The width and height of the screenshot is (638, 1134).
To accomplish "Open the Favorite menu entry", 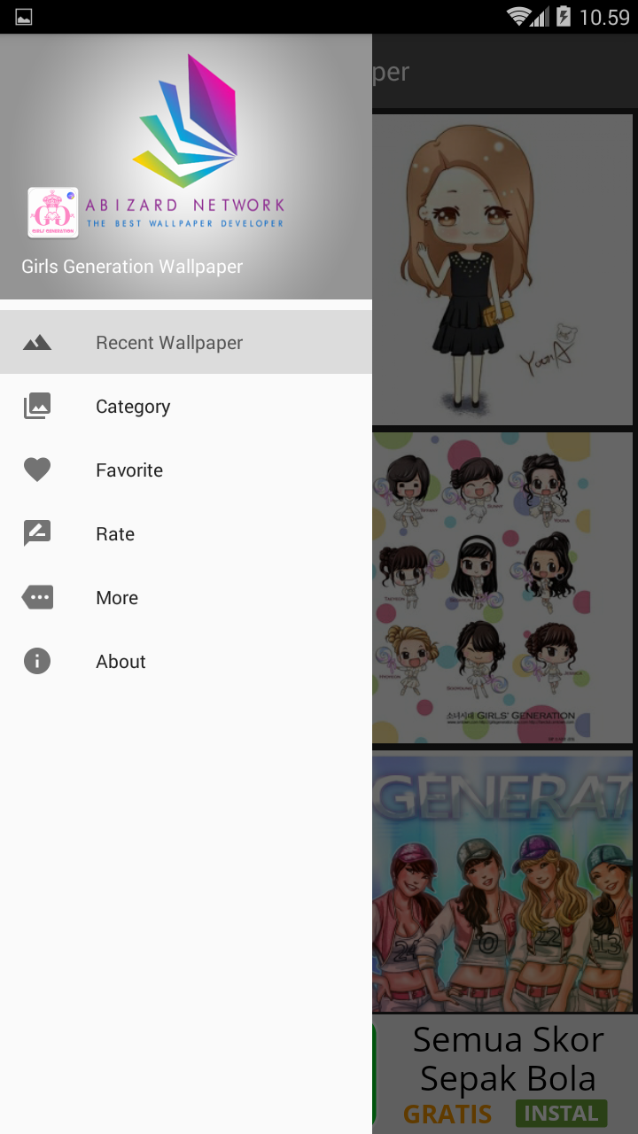I will (186, 470).
